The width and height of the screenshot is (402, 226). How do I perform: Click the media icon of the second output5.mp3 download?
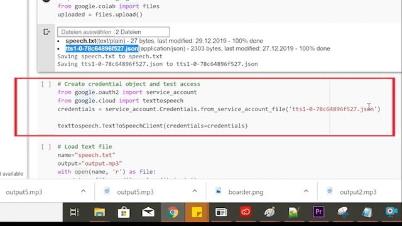[107, 191]
